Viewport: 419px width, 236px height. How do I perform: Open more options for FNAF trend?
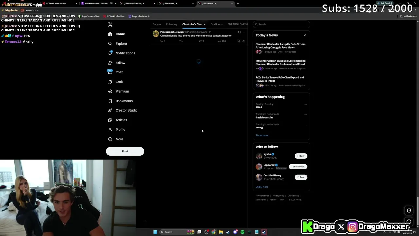tap(306, 105)
